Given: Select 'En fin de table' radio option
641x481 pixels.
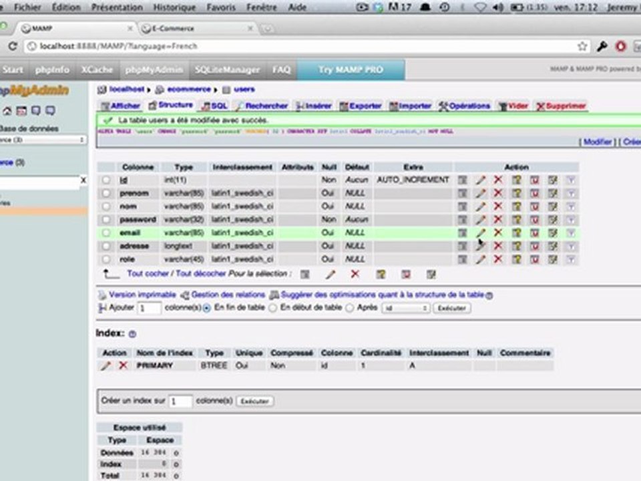Looking at the screenshot, I should click(207, 308).
